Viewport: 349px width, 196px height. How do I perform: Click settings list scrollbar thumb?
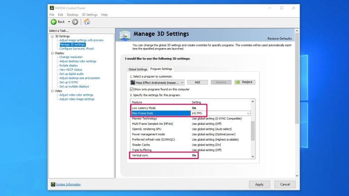click(253, 131)
